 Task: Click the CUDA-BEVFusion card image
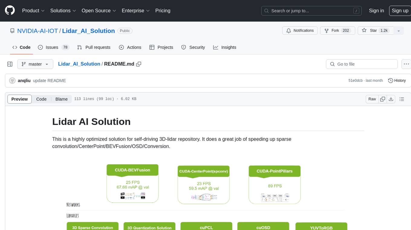point(132,183)
